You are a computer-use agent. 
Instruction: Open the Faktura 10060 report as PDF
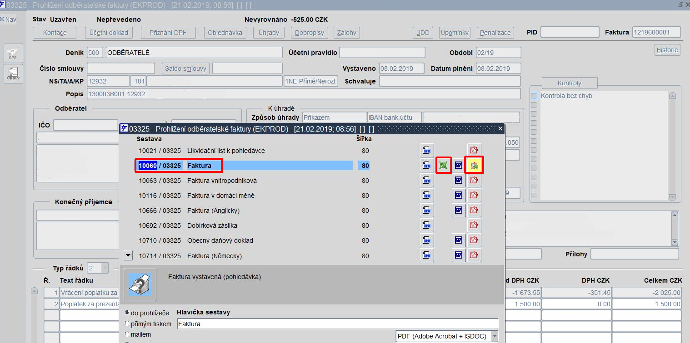(x=474, y=165)
